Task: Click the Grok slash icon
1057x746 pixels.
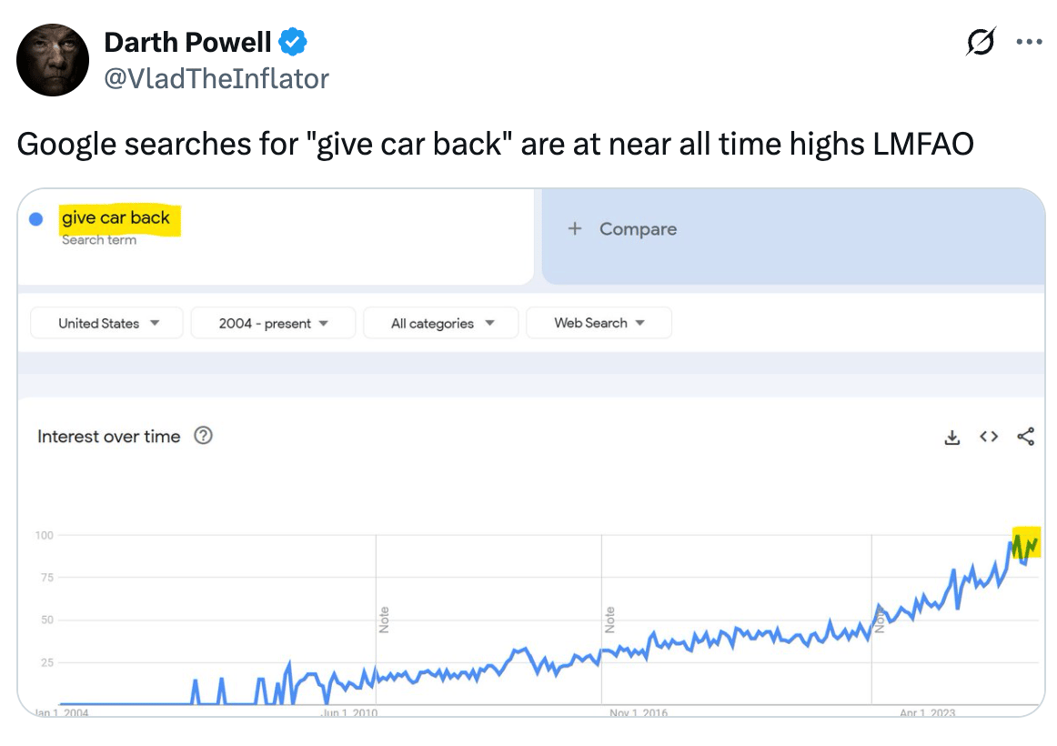Action: pyautogui.click(x=981, y=42)
